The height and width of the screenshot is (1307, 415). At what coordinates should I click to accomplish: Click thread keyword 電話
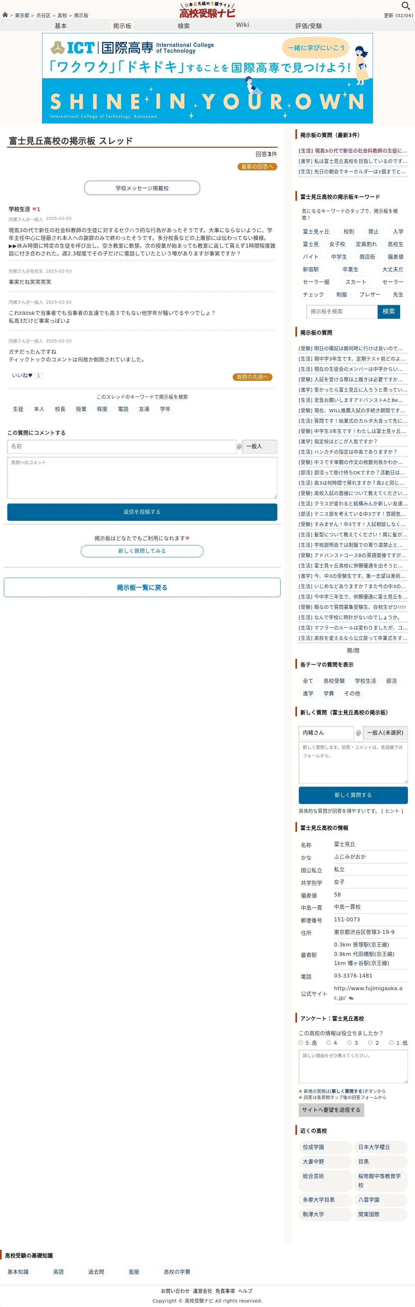coord(123,409)
